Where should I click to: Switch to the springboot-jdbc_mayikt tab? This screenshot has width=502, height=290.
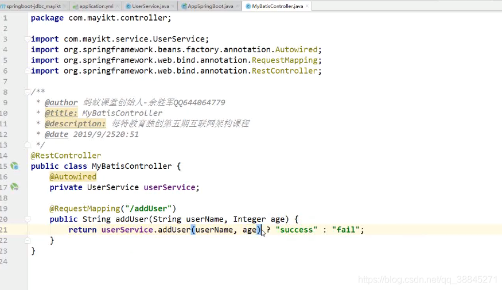click(x=34, y=6)
